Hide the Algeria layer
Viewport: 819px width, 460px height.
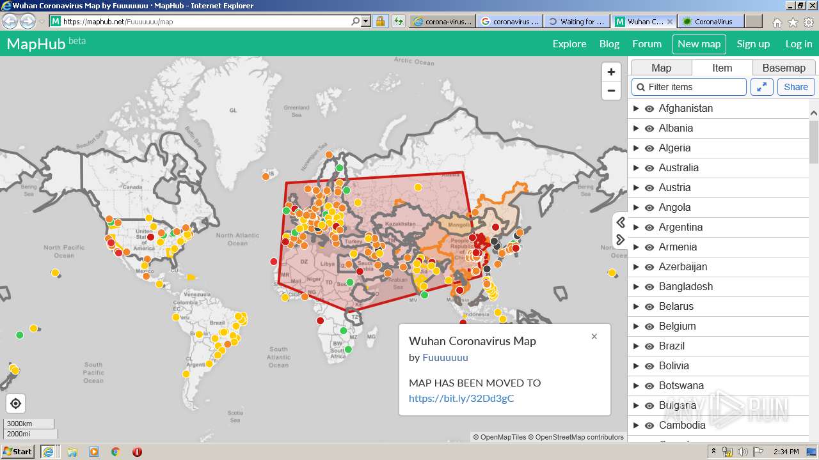[649, 148]
